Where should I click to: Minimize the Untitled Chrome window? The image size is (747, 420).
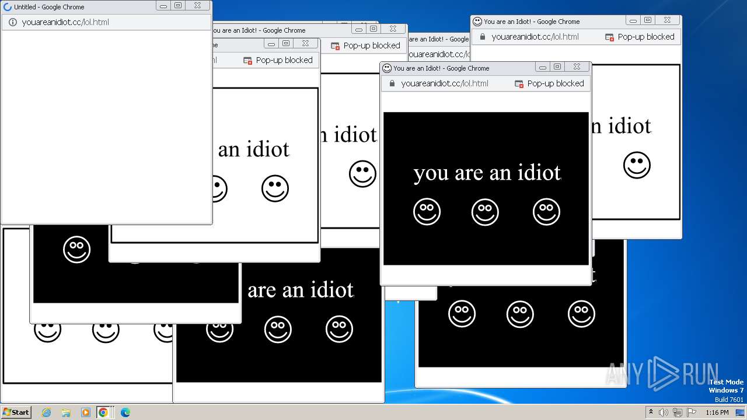pyautogui.click(x=163, y=6)
